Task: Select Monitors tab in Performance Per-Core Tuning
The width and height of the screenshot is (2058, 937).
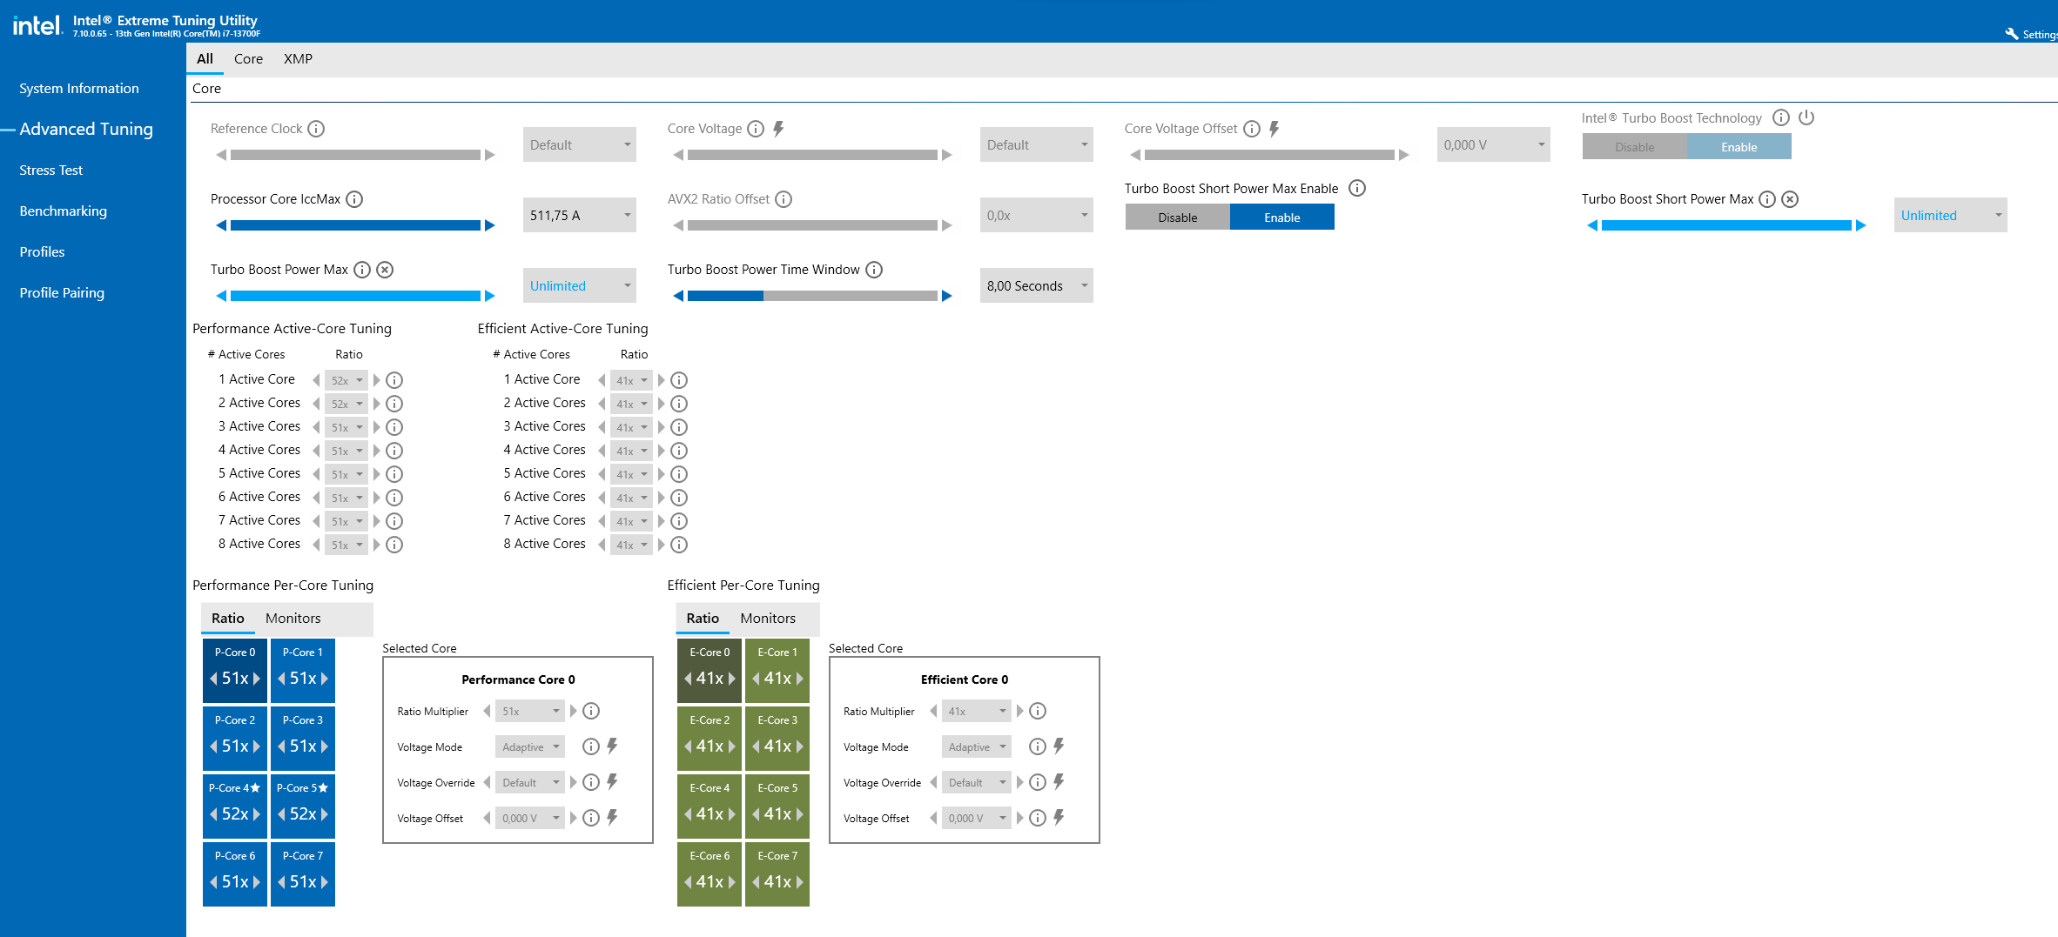Action: click(293, 619)
